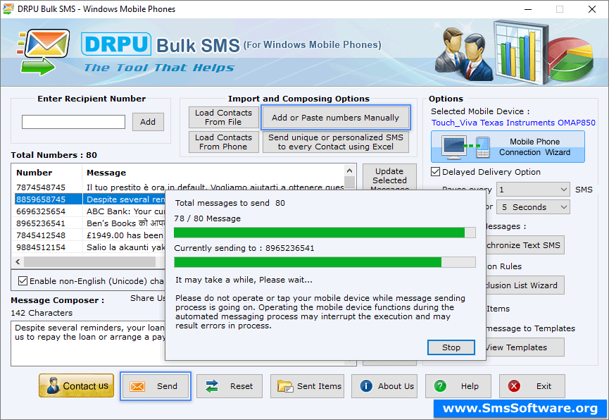Click the total messages progress bar
Image resolution: width=609 pixels, height=420 pixels.
(x=325, y=233)
